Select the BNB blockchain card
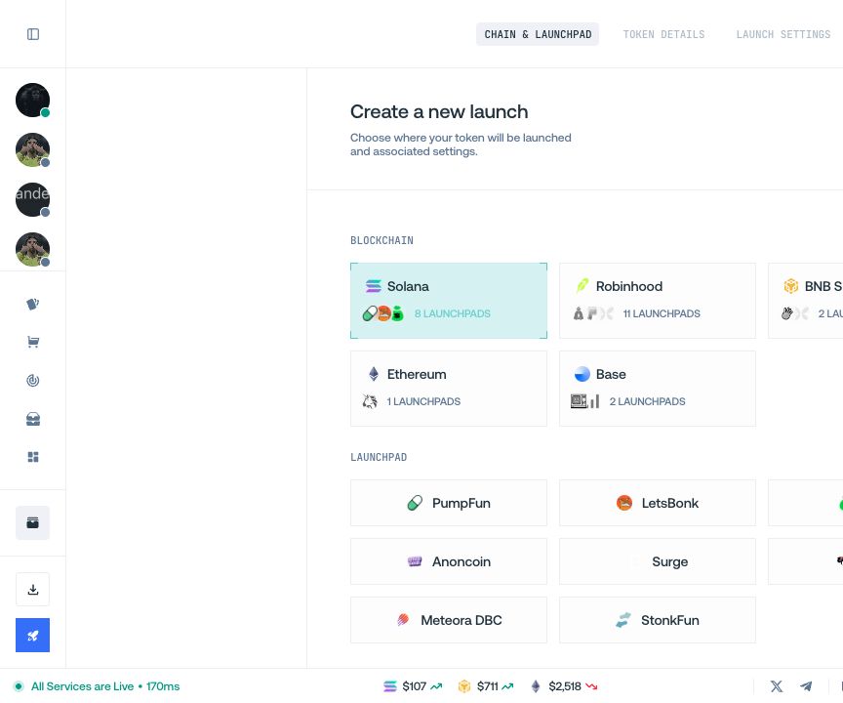The image size is (843, 703). (x=805, y=301)
